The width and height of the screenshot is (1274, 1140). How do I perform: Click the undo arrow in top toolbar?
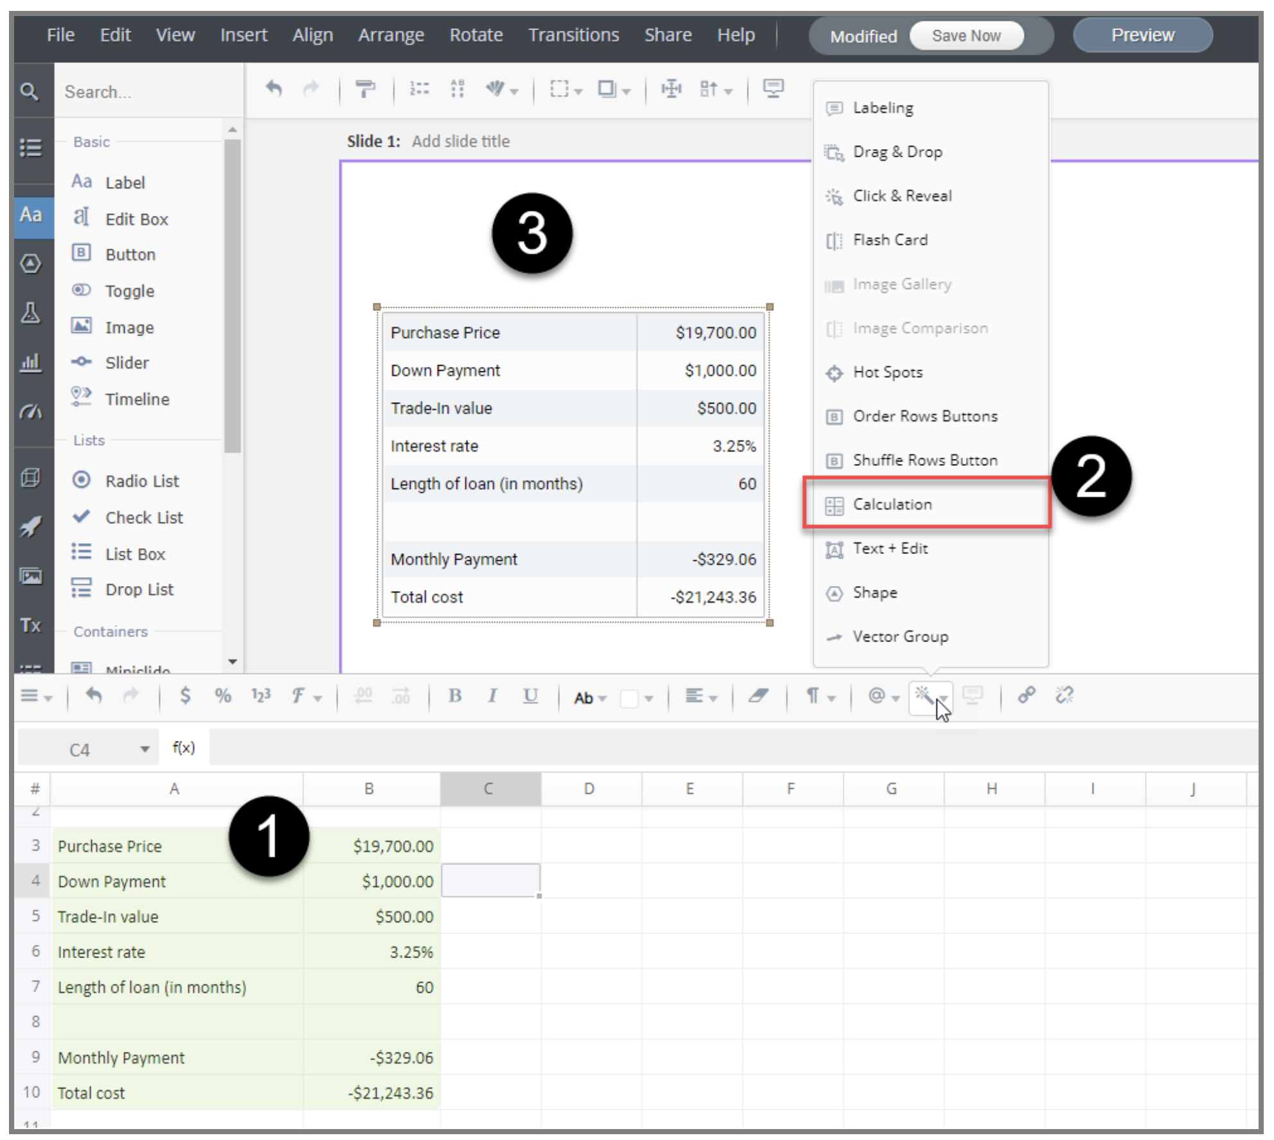[x=274, y=88]
